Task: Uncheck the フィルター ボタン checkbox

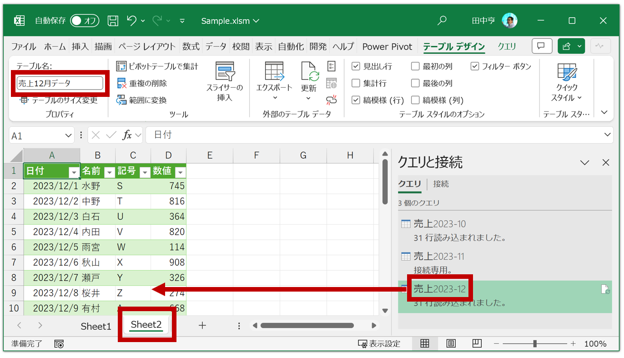Action: tap(475, 66)
